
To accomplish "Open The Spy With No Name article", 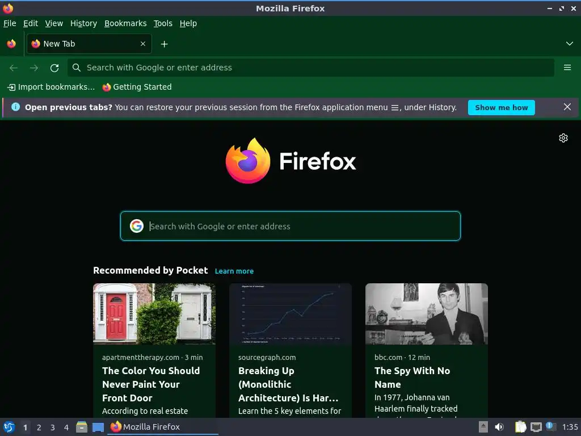I will point(412,378).
